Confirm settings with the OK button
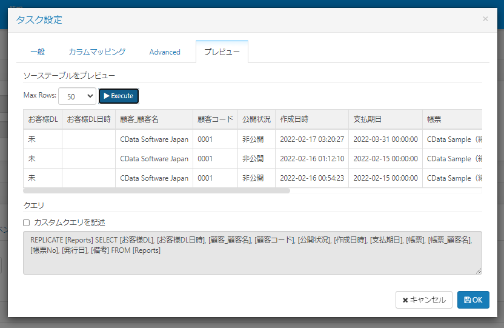The height and width of the screenshot is (328, 504). click(x=473, y=300)
